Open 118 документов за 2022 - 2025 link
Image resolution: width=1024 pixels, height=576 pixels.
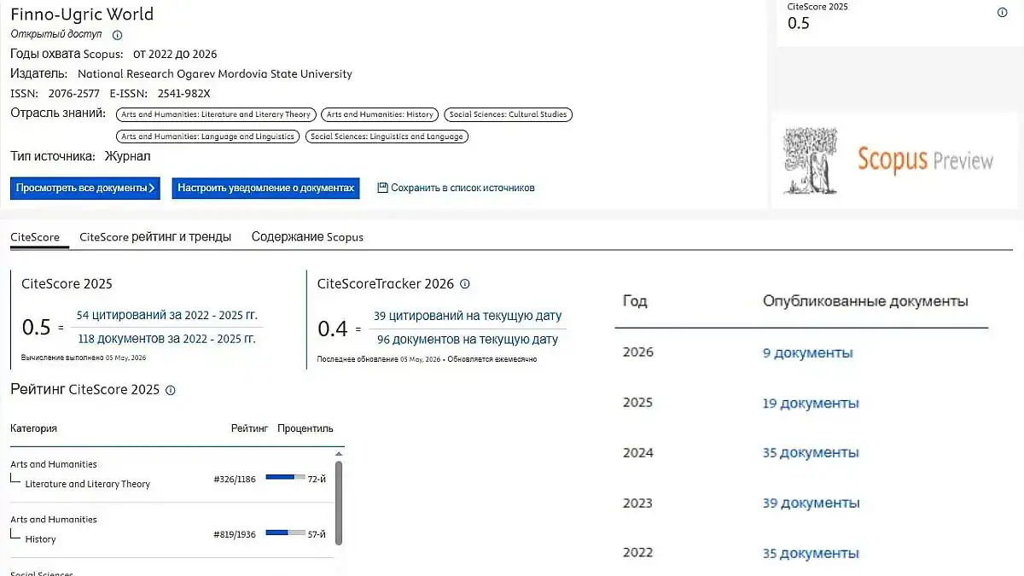(x=166, y=339)
